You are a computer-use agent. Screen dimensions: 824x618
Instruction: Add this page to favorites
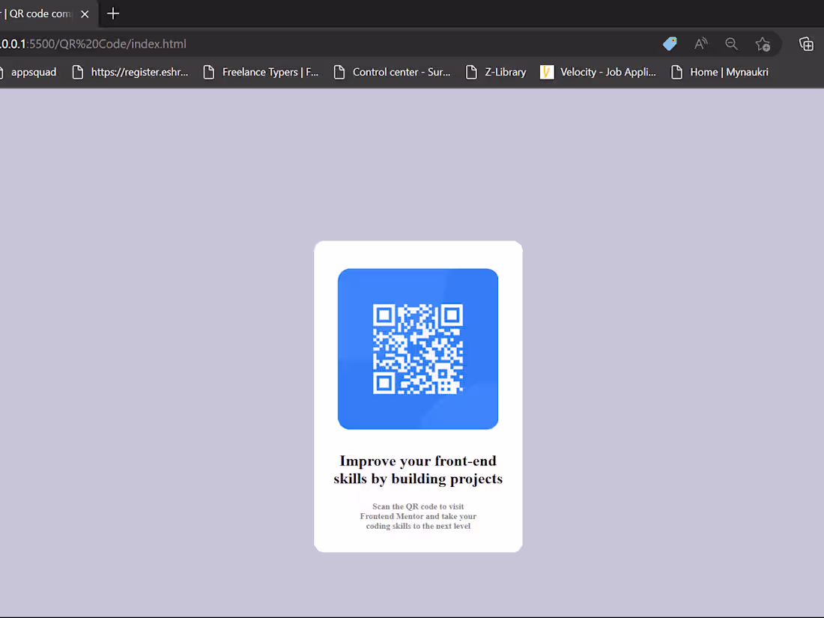point(763,44)
